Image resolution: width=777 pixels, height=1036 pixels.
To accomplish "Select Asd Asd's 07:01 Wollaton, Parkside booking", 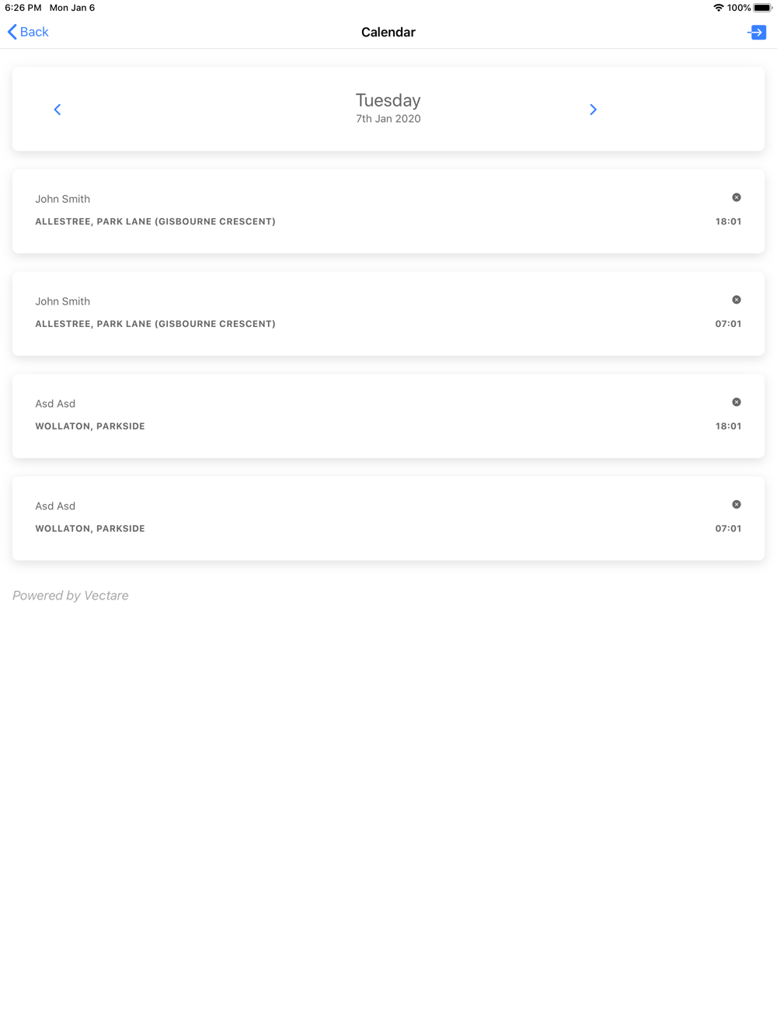I will pyautogui.click(x=388, y=519).
